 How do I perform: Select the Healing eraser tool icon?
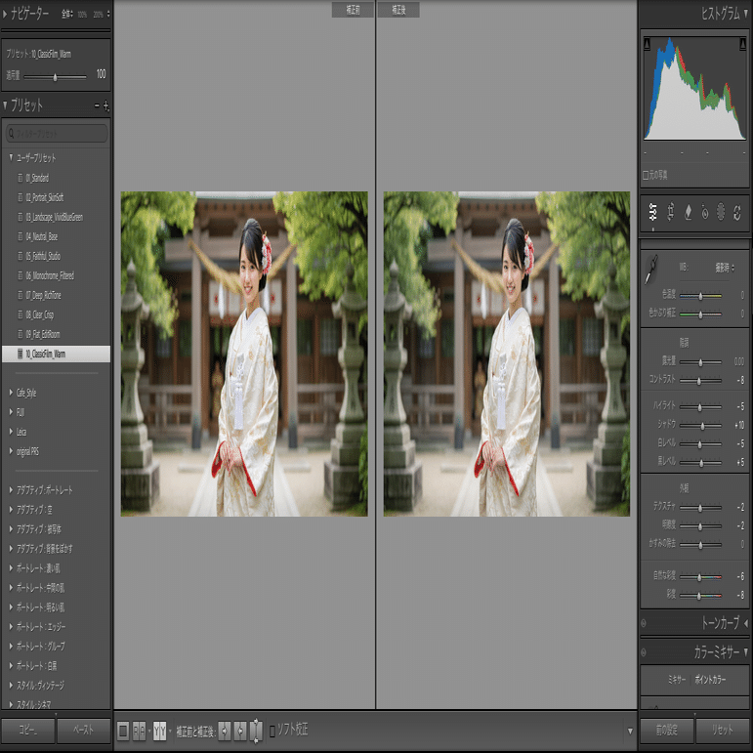click(688, 212)
